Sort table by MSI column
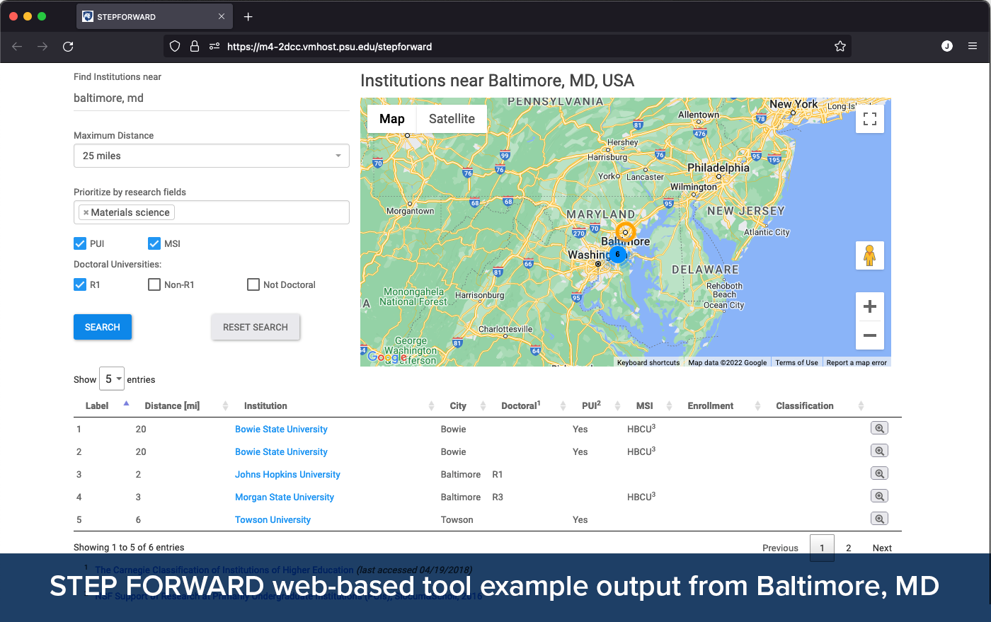This screenshot has width=991, height=622. (651, 405)
